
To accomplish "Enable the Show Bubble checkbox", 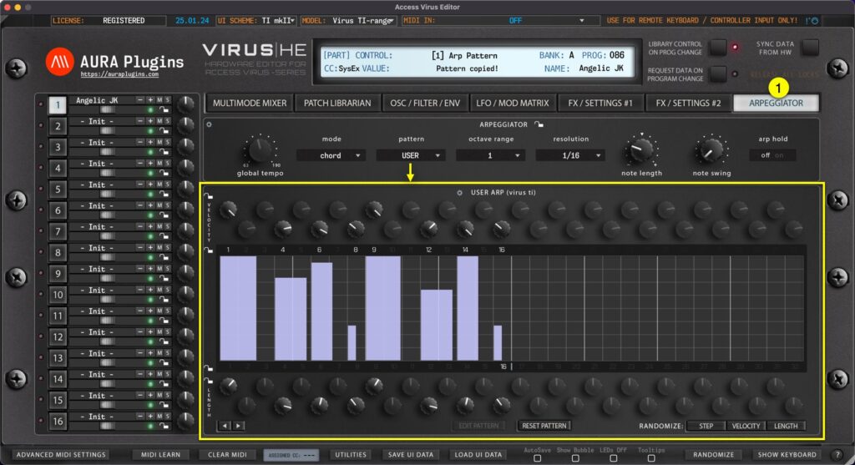I will pos(575,458).
